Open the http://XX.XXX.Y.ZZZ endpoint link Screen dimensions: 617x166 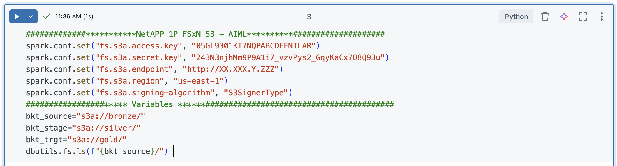231,69
